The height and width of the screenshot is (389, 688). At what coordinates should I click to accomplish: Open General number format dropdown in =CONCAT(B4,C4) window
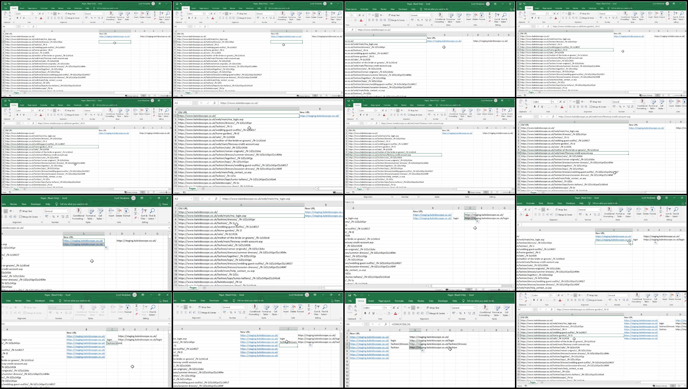(x=474, y=308)
